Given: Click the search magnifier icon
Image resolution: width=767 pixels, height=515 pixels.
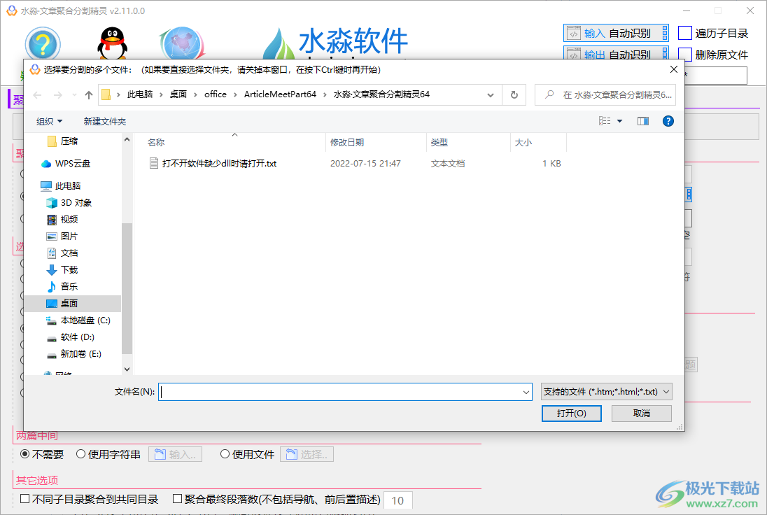Looking at the screenshot, I should (x=549, y=94).
